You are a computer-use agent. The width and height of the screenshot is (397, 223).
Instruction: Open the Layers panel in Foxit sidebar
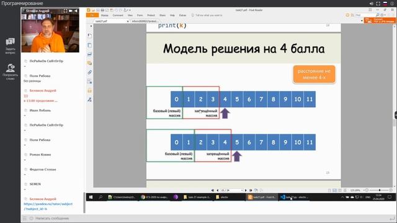tap(89, 54)
